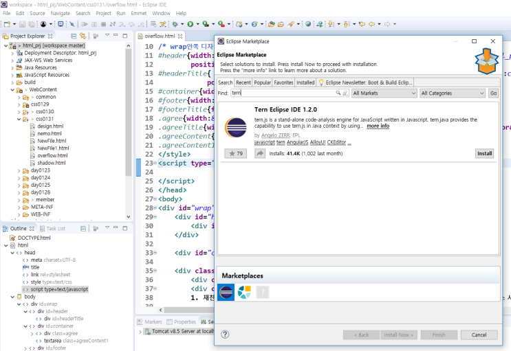Cancel the Eclipse Marketplace dialog

coord(479,335)
